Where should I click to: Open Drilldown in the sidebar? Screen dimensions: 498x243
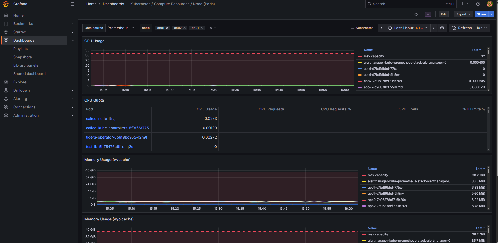point(22,90)
